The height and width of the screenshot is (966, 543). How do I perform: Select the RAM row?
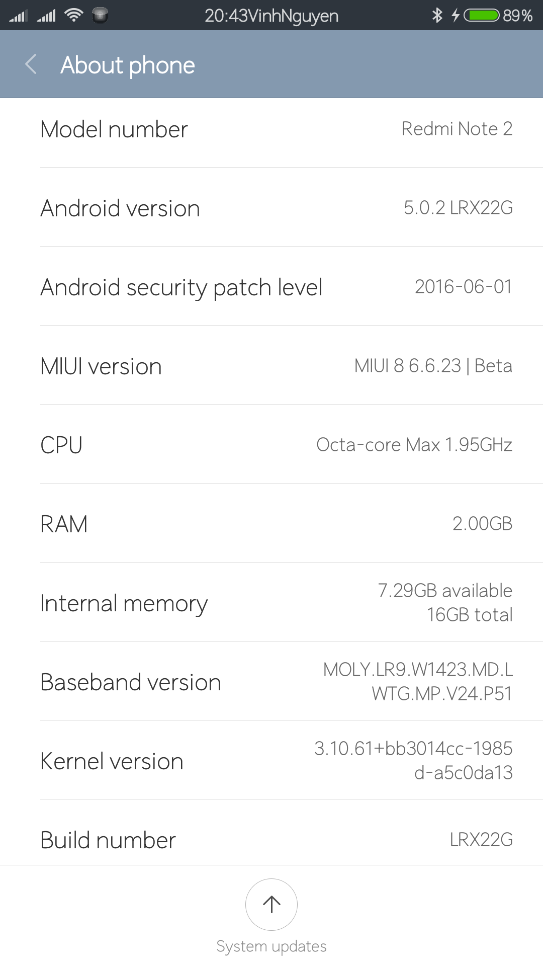[x=271, y=524]
